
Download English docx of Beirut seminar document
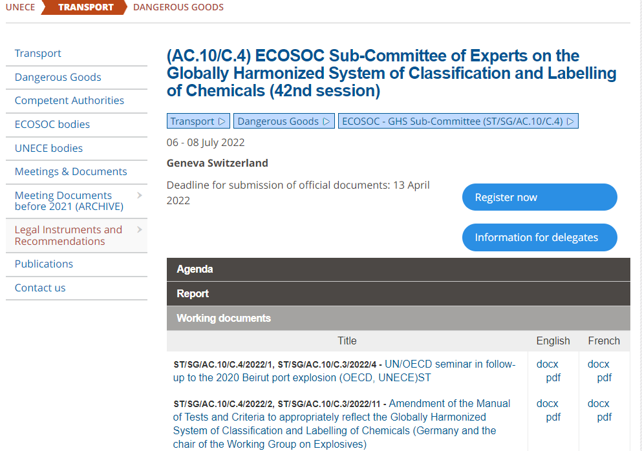(x=547, y=364)
